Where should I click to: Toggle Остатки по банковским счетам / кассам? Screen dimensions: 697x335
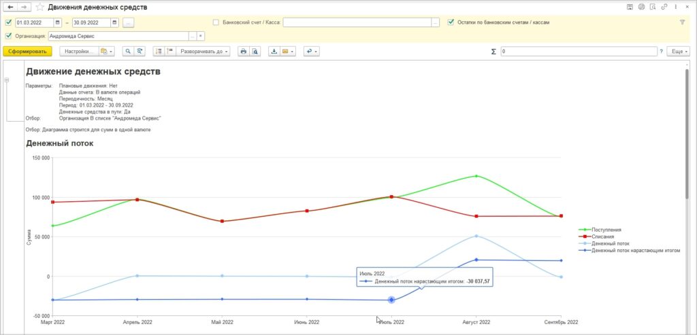click(x=451, y=22)
